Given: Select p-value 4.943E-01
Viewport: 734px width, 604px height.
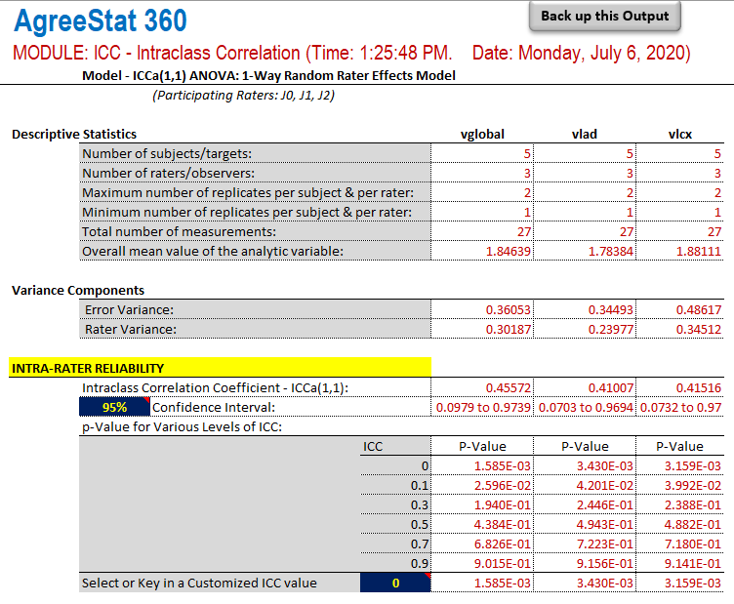Looking at the screenshot, I should 605,524.
